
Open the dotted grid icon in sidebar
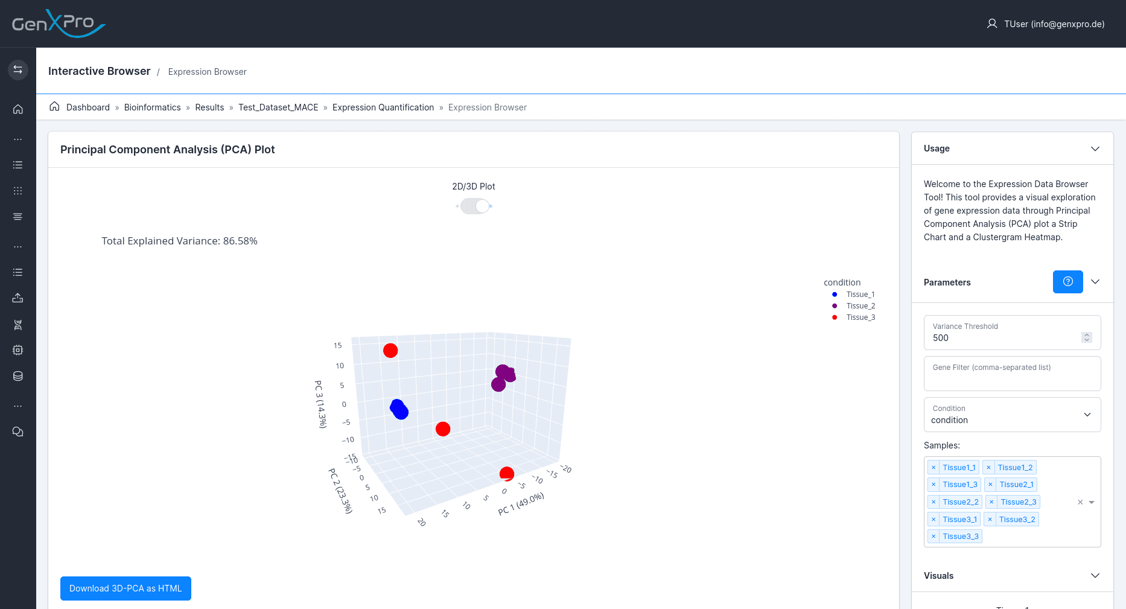pyautogui.click(x=18, y=191)
